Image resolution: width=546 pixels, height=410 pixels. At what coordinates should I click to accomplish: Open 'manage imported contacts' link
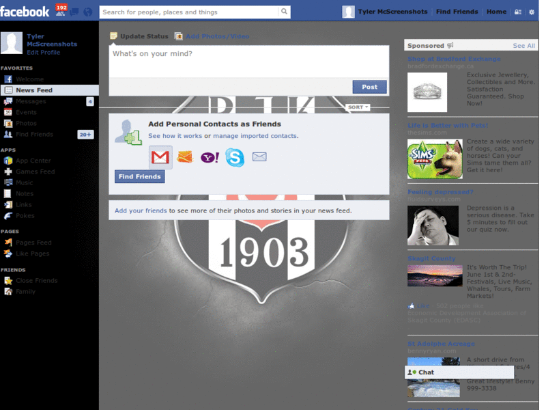point(255,136)
